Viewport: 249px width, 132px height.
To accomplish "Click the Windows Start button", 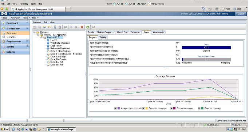I will coord(5,129).
